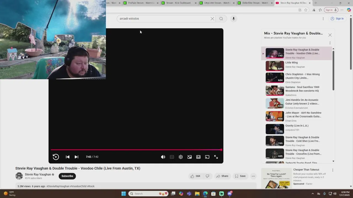This screenshot has width=353, height=198.
Task: Show hidden system tray icons
Action: pyautogui.click(x=312, y=194)
